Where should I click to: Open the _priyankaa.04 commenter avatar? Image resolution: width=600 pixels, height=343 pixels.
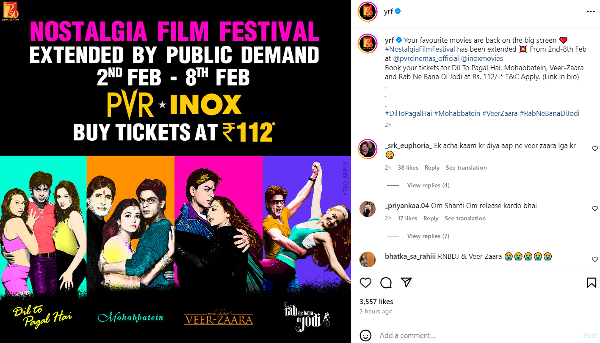coord(368,209)
